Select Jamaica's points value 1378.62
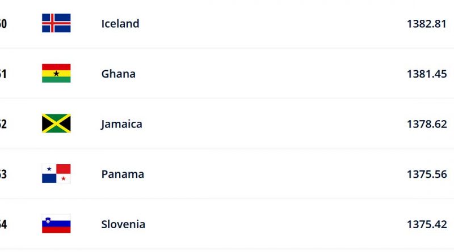The image size is (454, 252). (427, 124)
